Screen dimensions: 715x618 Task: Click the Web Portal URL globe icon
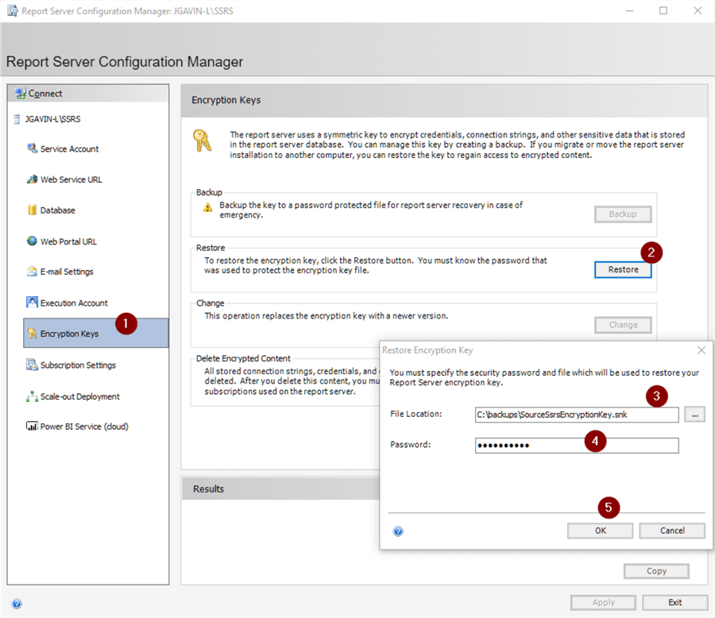click(x=33, y=241)
